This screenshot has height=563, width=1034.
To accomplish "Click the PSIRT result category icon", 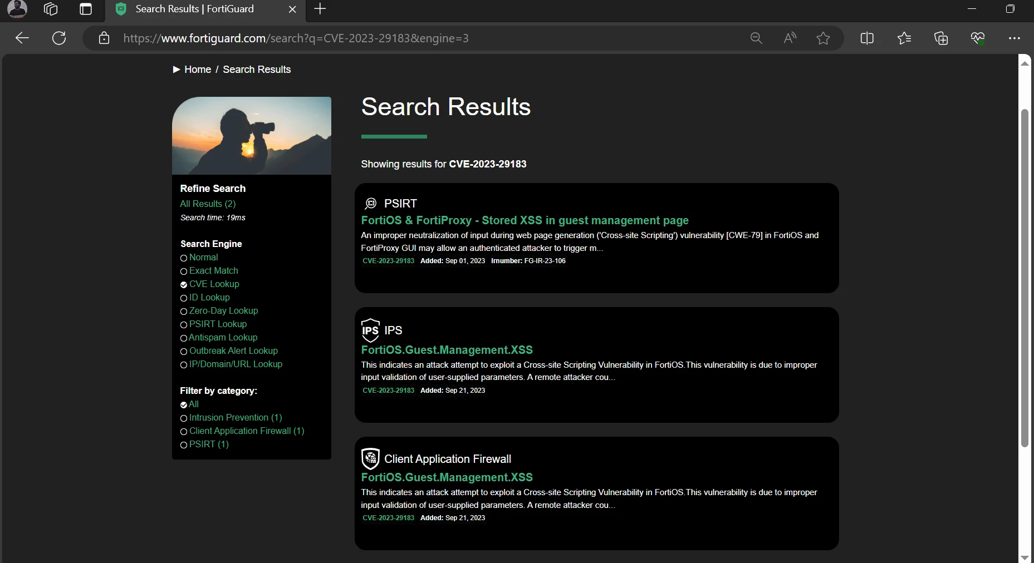I will point(371,204).
